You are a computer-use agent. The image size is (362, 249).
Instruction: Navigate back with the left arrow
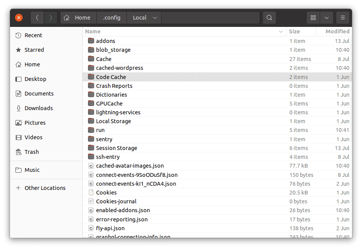coord(37,17)
